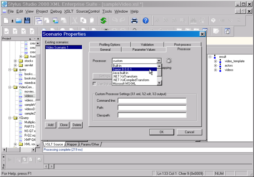Expand the video_template node in result tree
The width and height of the screenshot is (254, 177).
pos(215,61)
